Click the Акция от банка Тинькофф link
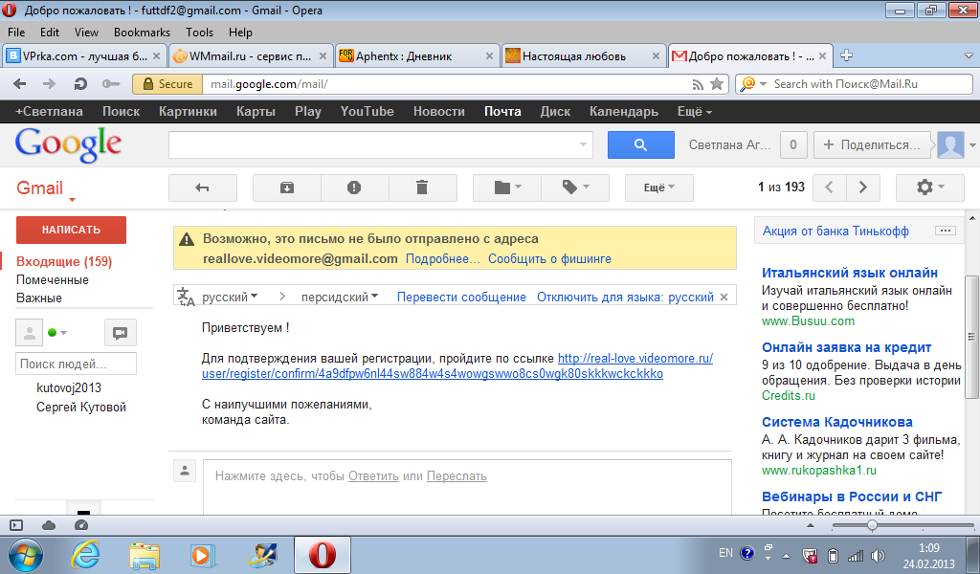The width and height of the screenshot is (980, 574). tap(835, 232)
